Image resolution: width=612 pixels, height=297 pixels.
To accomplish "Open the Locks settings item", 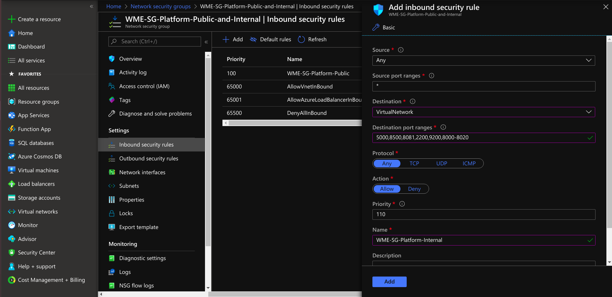I will point(126,213).
